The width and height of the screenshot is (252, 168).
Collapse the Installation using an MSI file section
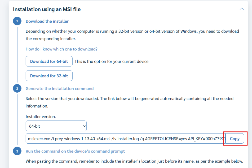[x=242, y=9]
